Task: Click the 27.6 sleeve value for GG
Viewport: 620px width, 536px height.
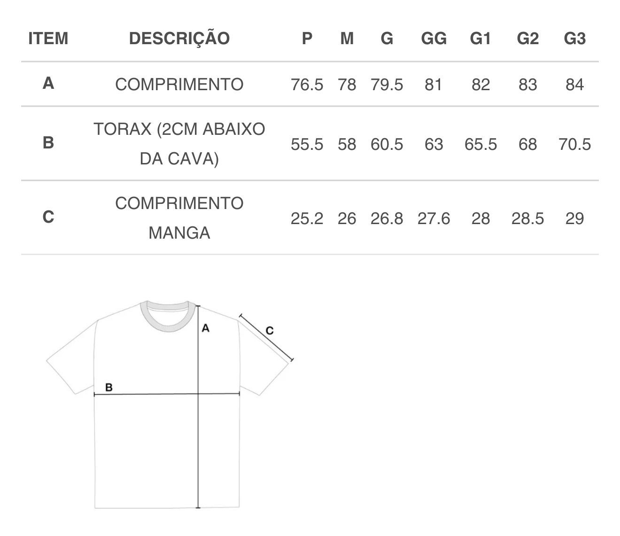Action: [434, 218]
